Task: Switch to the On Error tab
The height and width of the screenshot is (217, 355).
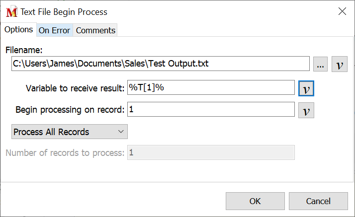Action: coord(55,30)
